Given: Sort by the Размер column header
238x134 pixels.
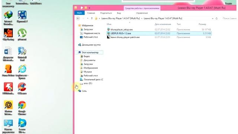Looking at the screenshot, I should 202,24.
